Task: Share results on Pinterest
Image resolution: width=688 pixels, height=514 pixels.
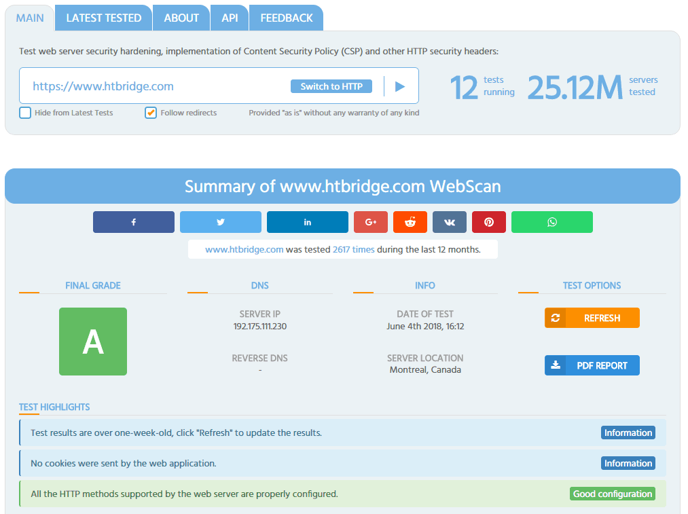Action: [489, 222]
